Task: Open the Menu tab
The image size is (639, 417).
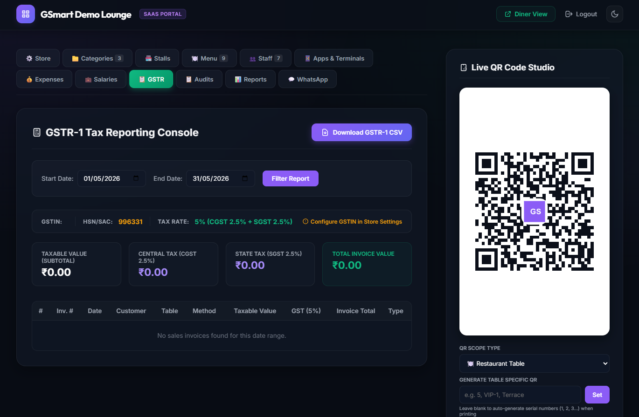Action: (x=209, y=58)
